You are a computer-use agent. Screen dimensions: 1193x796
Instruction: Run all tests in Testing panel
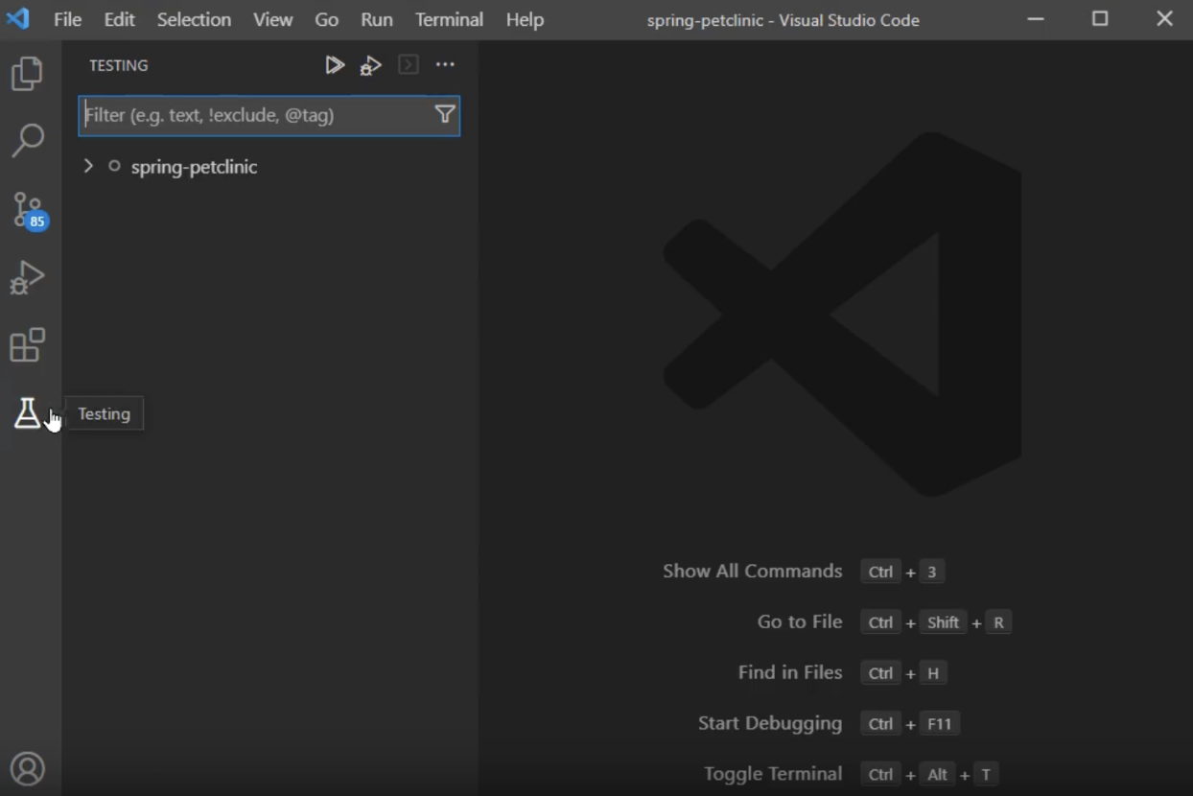click(x=335, y=65)
